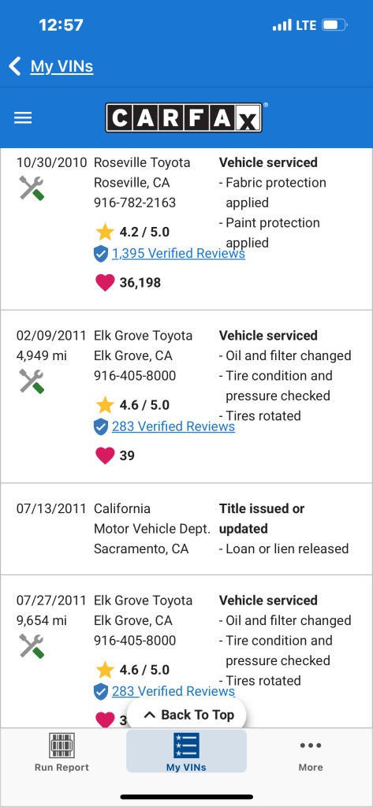Go back via My VINs link
The height and width of the screenshot is (807, 373).
click(62, 66)
